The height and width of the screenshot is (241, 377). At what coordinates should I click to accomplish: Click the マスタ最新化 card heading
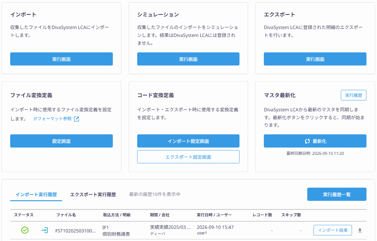point(280,95)
